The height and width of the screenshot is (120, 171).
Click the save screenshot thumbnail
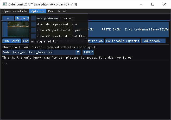pyautogui.click(x=18, y=29)
